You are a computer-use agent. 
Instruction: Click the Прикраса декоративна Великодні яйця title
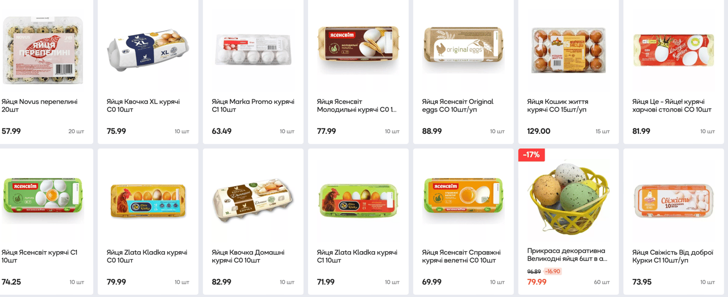point(567,255)
